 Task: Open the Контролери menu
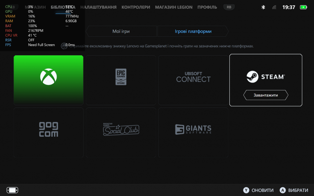(x=136, y=7)
